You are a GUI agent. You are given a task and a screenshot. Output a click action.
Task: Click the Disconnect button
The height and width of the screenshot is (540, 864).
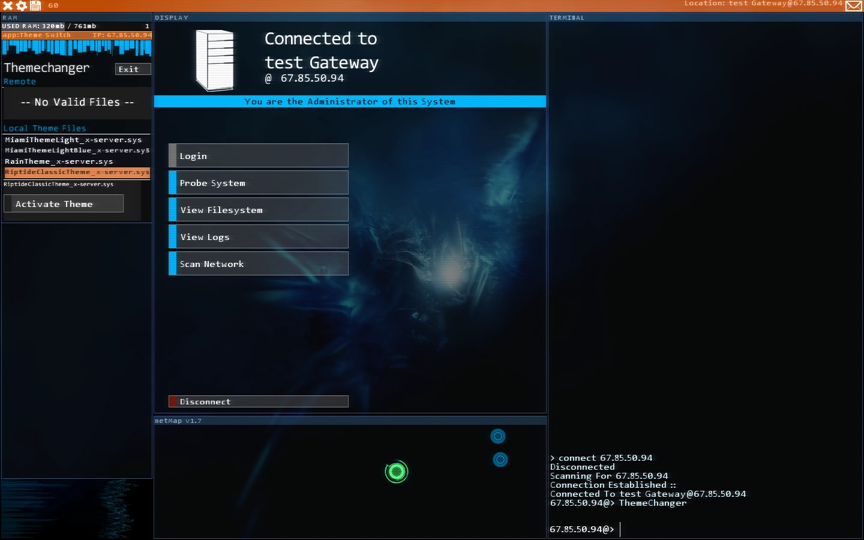click(x=259, y=401)
